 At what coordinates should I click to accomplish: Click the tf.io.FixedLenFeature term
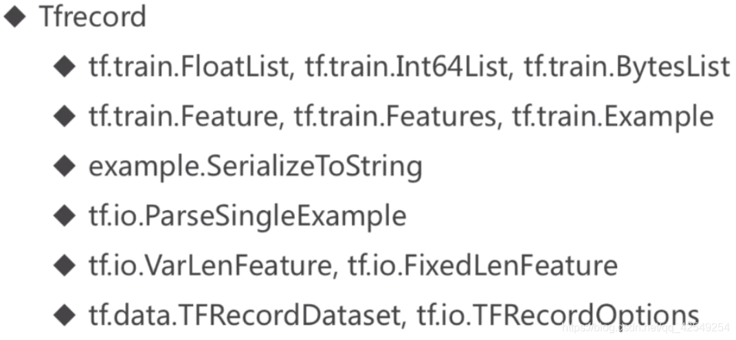482,266
